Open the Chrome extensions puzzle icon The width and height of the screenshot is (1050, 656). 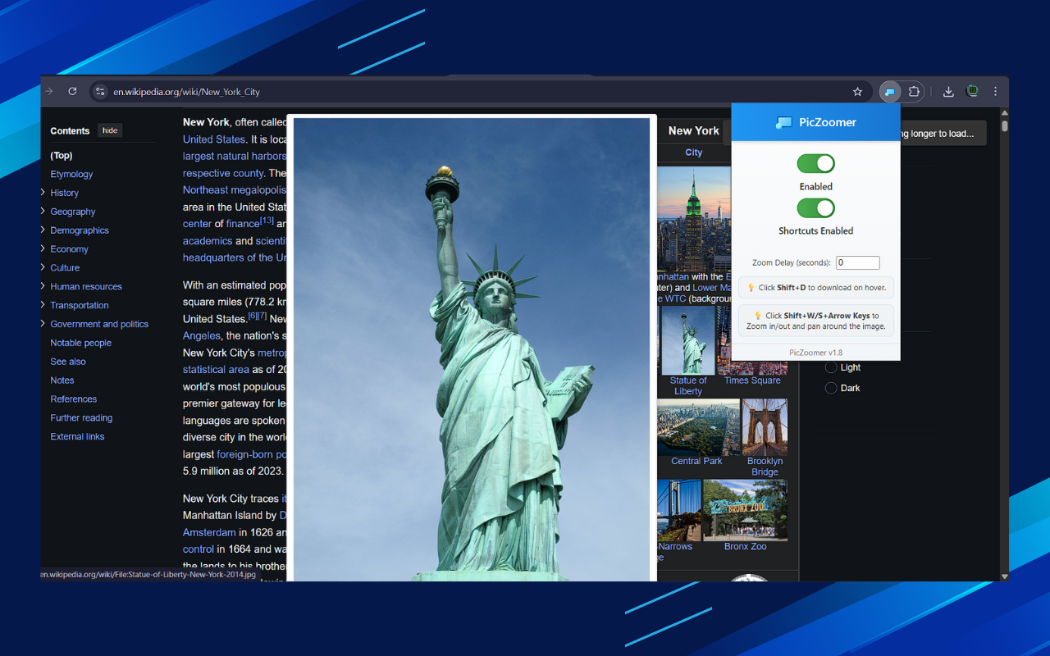pos(913,91)
